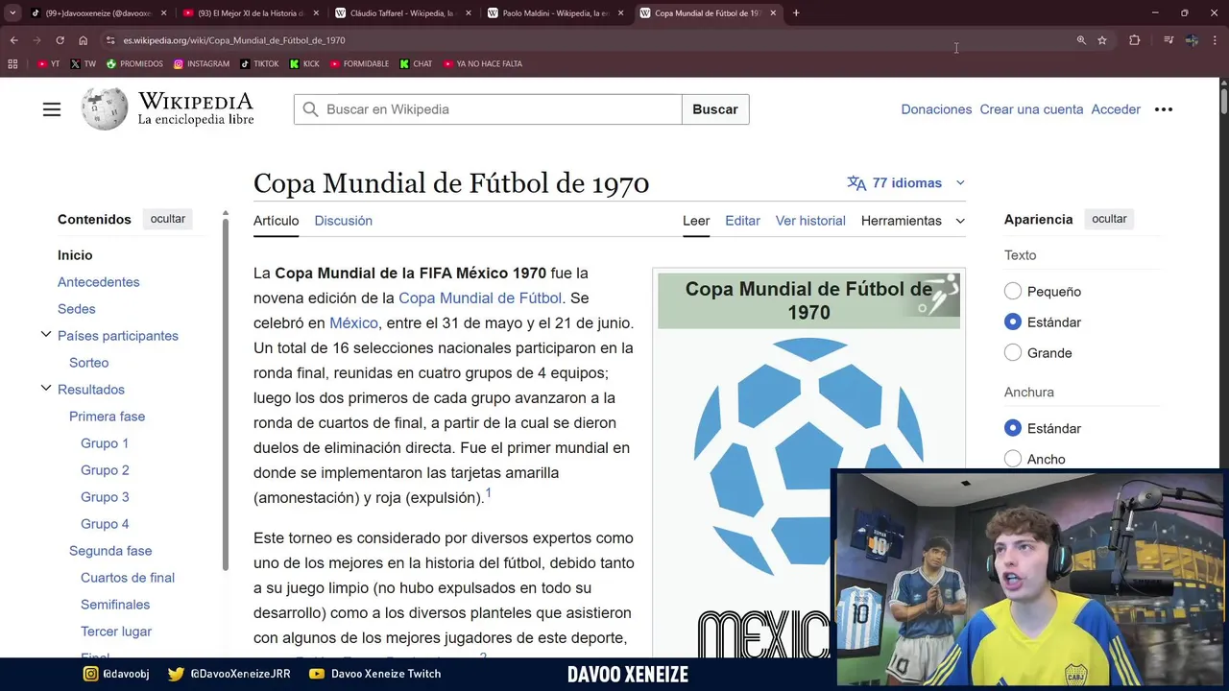Click the translate icon beside 77 idiomas
The width and height of the screenshot is (1229, 691).
tap(856, 182)
